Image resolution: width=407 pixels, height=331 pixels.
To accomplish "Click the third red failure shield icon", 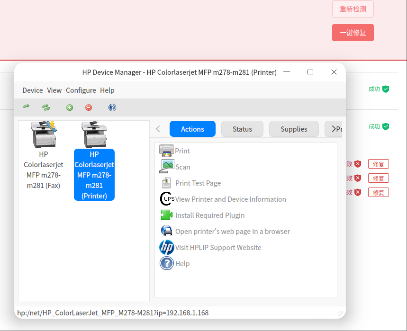I will [x=358, y=192].
